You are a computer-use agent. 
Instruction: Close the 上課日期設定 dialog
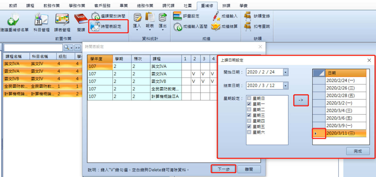(369, 60)
